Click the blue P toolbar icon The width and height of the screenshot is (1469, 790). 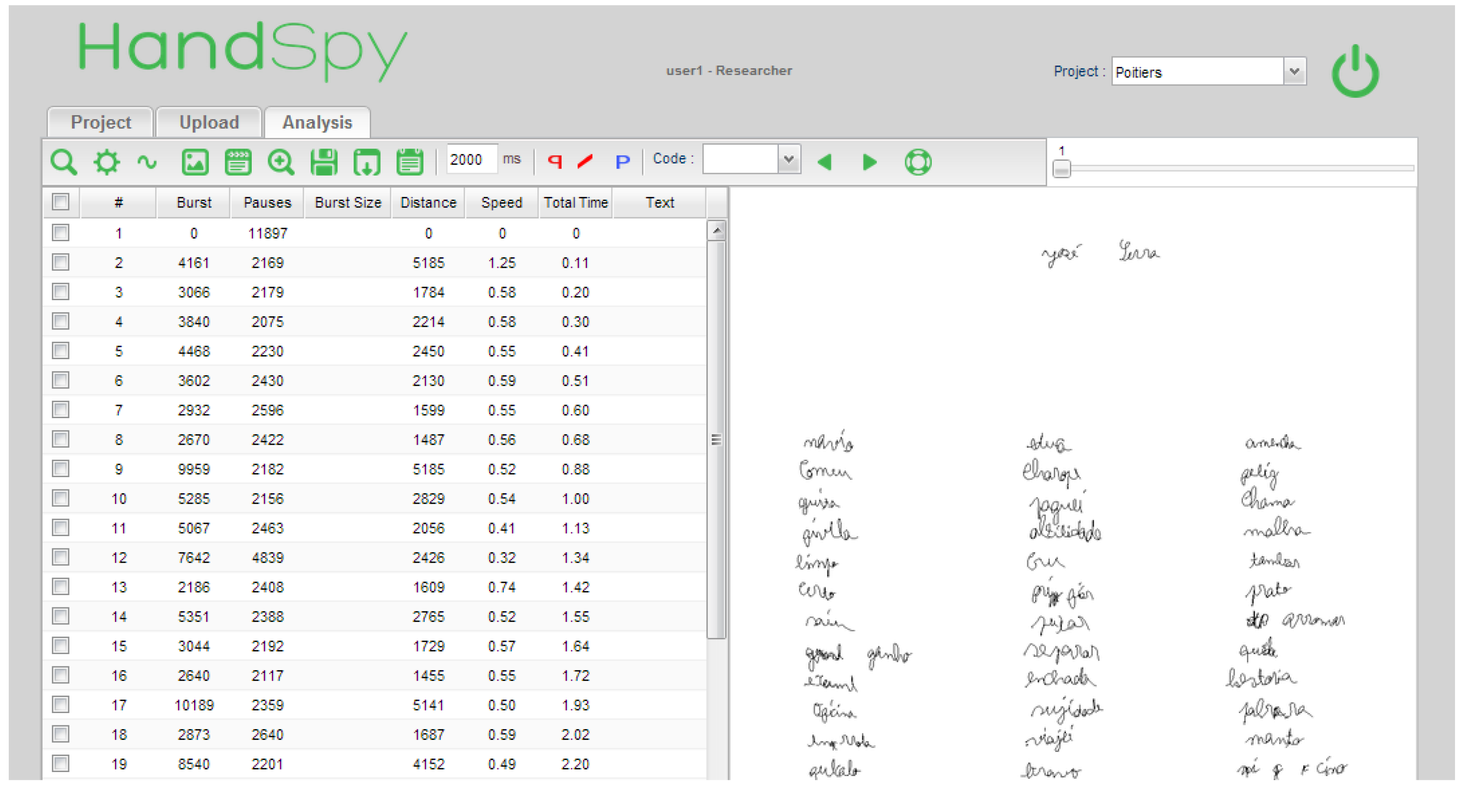coord(622,162)
